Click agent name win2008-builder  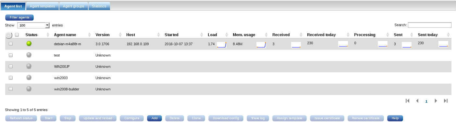click(67, 89)
